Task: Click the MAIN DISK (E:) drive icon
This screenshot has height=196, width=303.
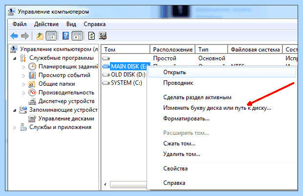Action: coord(106,67)
